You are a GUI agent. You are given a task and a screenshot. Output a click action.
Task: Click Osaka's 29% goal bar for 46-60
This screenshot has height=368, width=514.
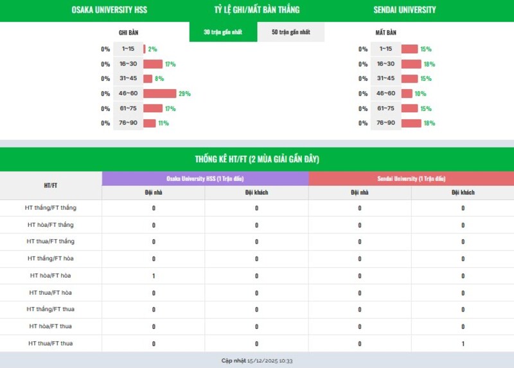159,94
